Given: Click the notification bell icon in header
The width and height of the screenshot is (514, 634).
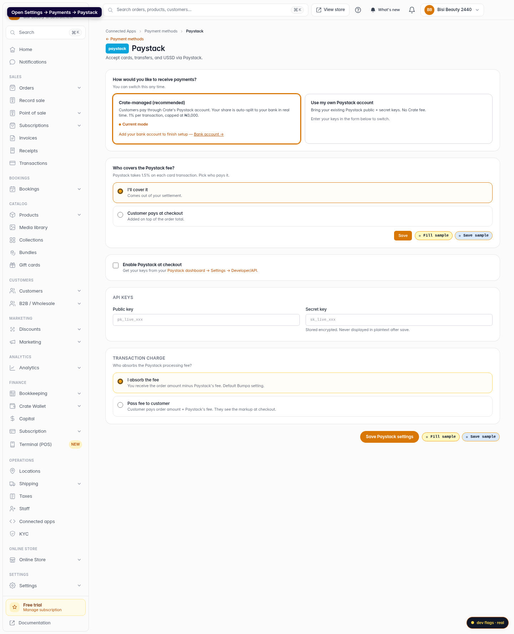Looking at the screenshot, I should coord(412,10).
